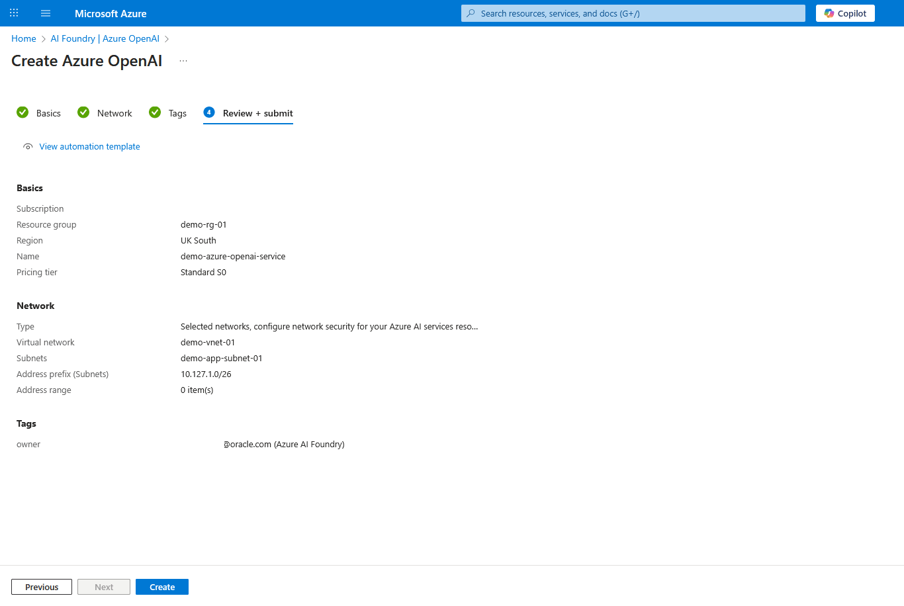Click the green checkmark on the Tags step
This screenshot has height=606, width=904.
(x=154, y=112)
